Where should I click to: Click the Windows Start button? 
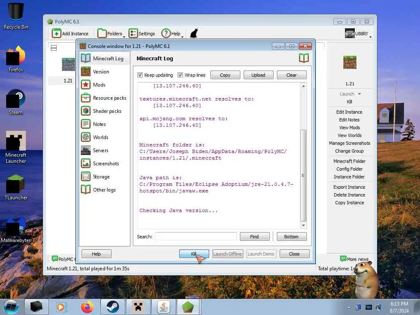click(11, 307)
